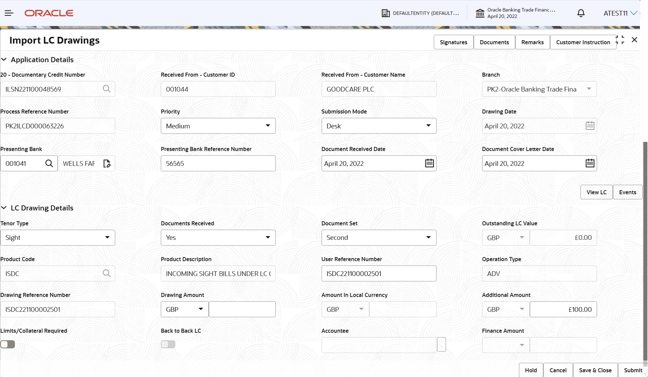Click the edit icon beside WELLS FAR
This screenshot has height=377, width=648.
click(107, 163)
